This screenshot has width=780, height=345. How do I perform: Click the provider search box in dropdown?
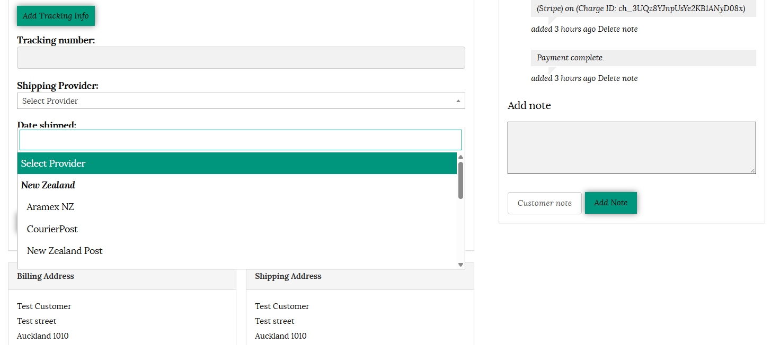241,140
